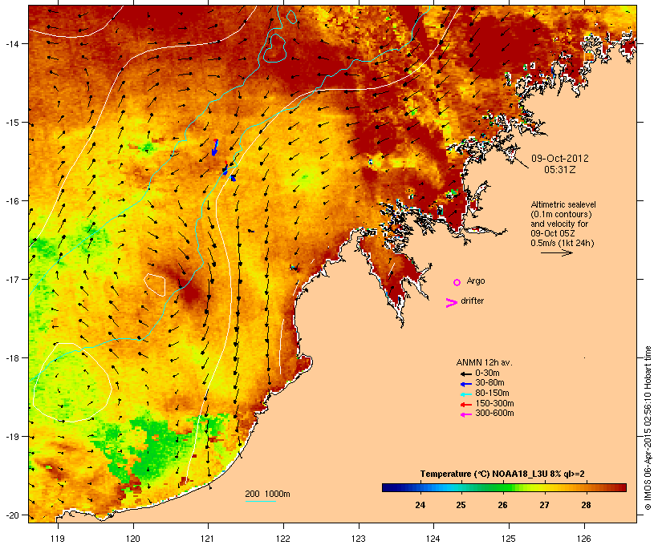Click the '25' colorbar tick label
This screenshot has width=658, height=545.
click(461, 505)
